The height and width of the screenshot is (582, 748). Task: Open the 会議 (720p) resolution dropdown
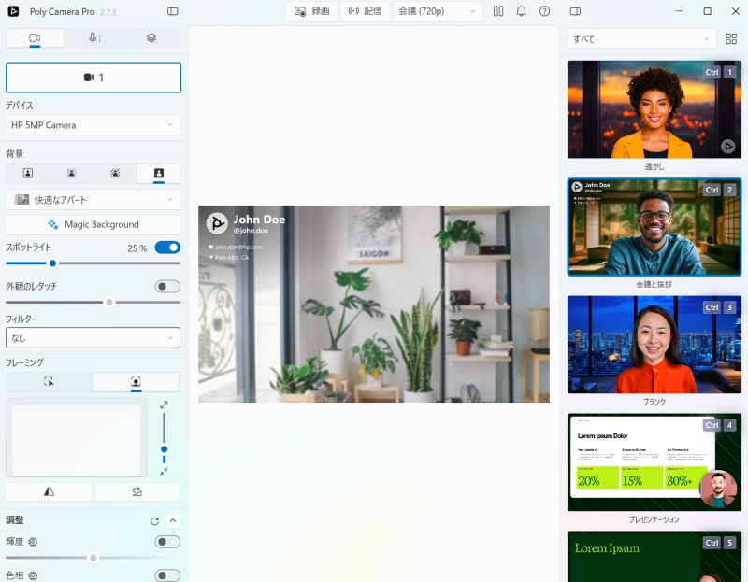point(438,11)
